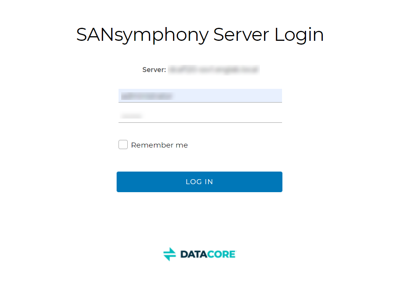This screenshot has width=412, height=289.
Task: Tick the Remember me checkbox
Action: click(123, 145)
